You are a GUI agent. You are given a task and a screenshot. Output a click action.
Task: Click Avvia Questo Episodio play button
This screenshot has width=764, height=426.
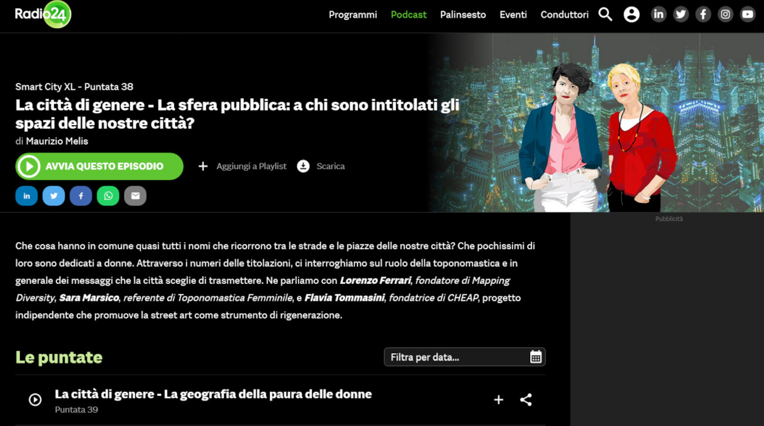click(99, 166)
